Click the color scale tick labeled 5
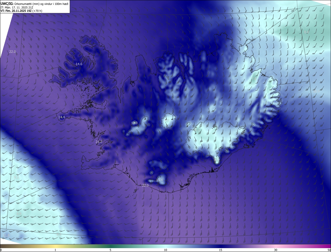Screen dimensions: 331x252 [x=110, y=250]
